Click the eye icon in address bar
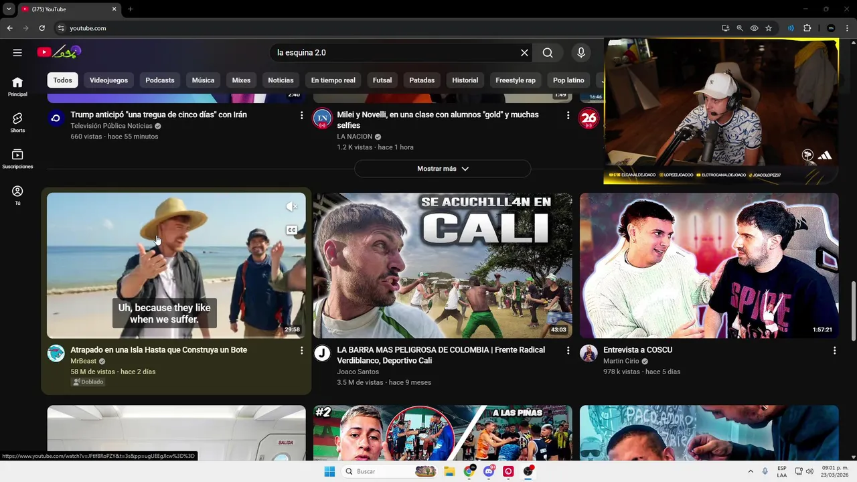857x482 pixels. (x=754, y=28)
